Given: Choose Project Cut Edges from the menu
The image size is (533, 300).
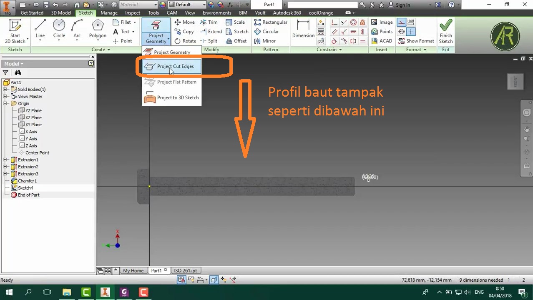Looking at the screenshot, I should (175, 66).
